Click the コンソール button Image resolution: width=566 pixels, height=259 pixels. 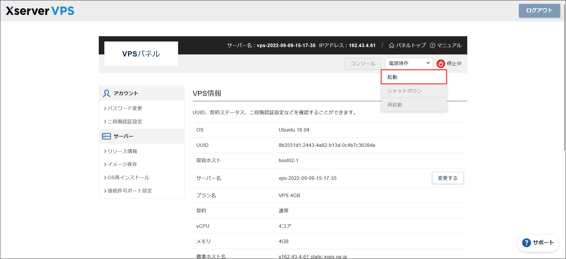coord(363,64)
